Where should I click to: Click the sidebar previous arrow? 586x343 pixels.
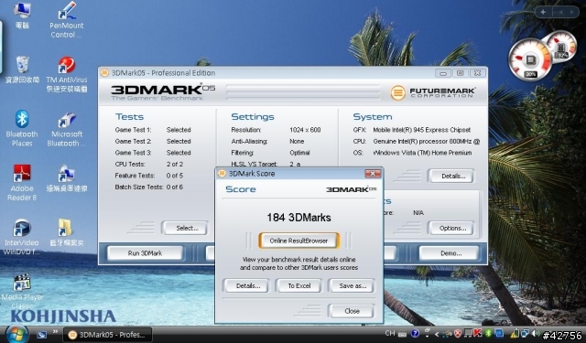pyautogui.click(x=560, y=12)
